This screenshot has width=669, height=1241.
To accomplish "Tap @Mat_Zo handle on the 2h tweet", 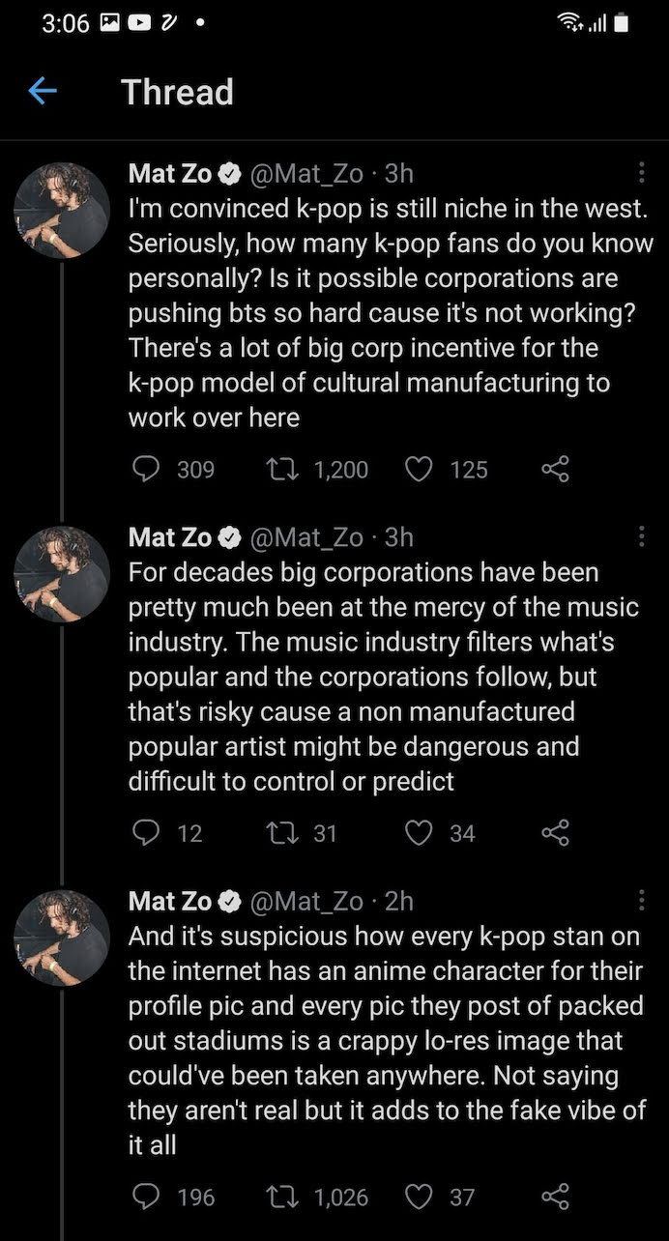I will 307,901.
